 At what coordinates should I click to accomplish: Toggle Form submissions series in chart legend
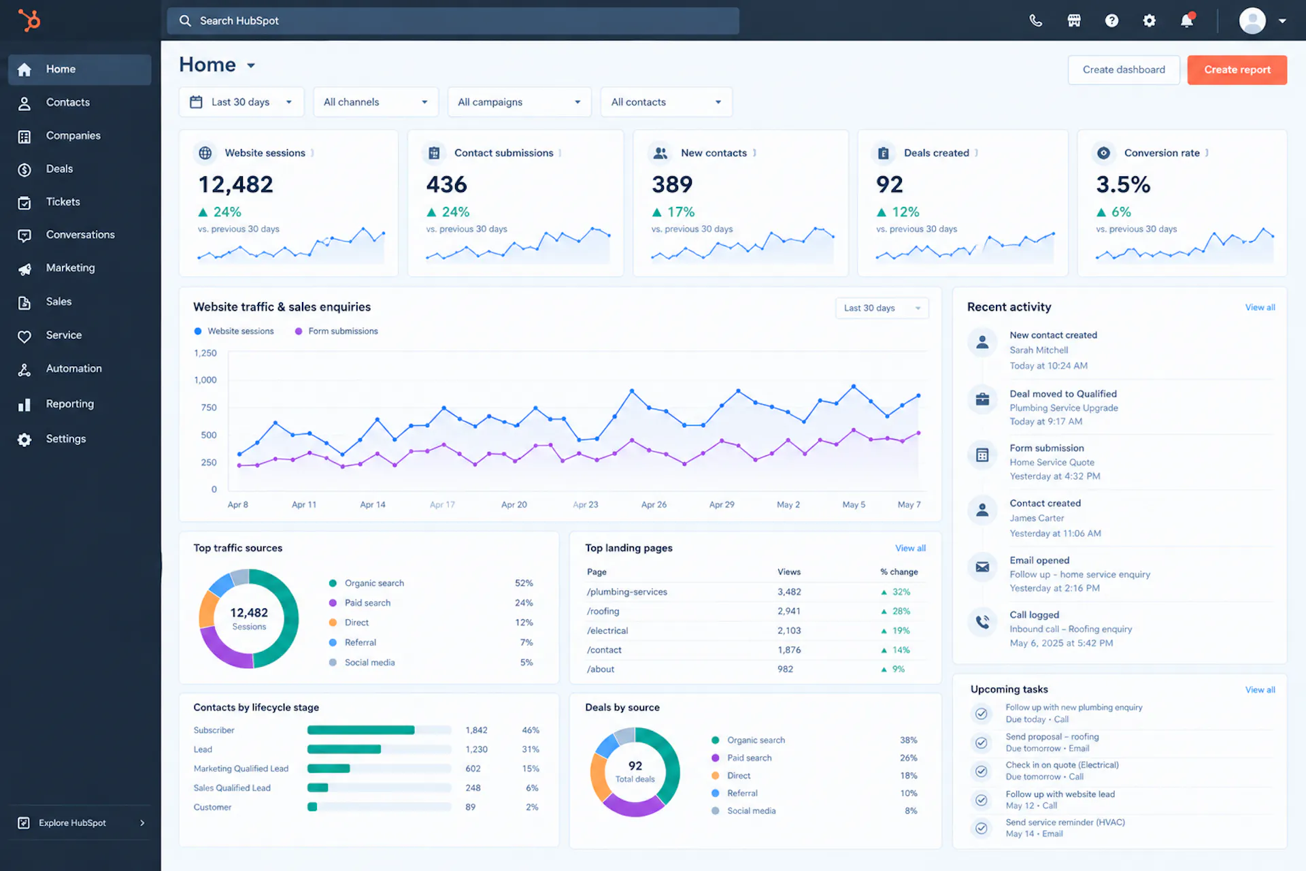(x=336, y=331)
